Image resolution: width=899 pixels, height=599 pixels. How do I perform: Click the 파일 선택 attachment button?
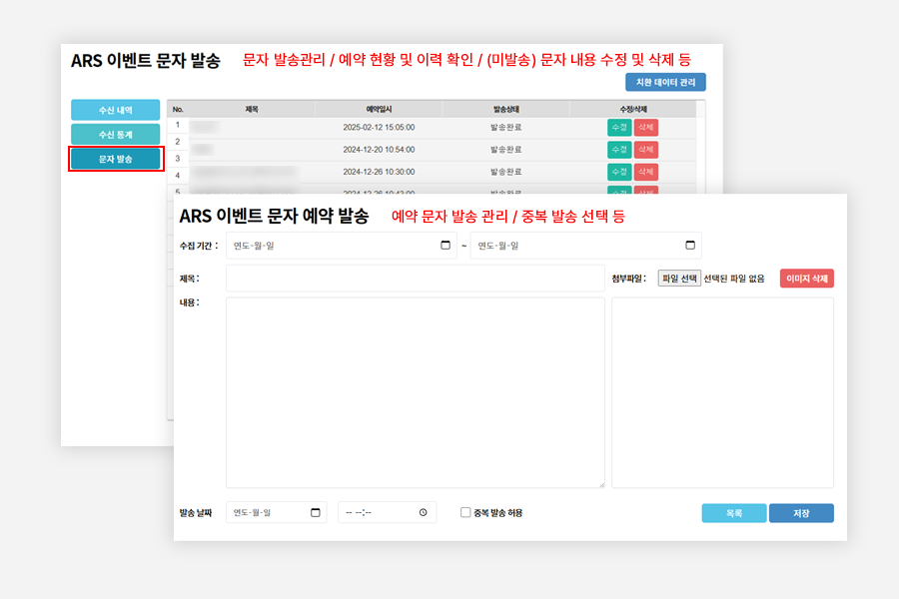click(x=679, y=279)
